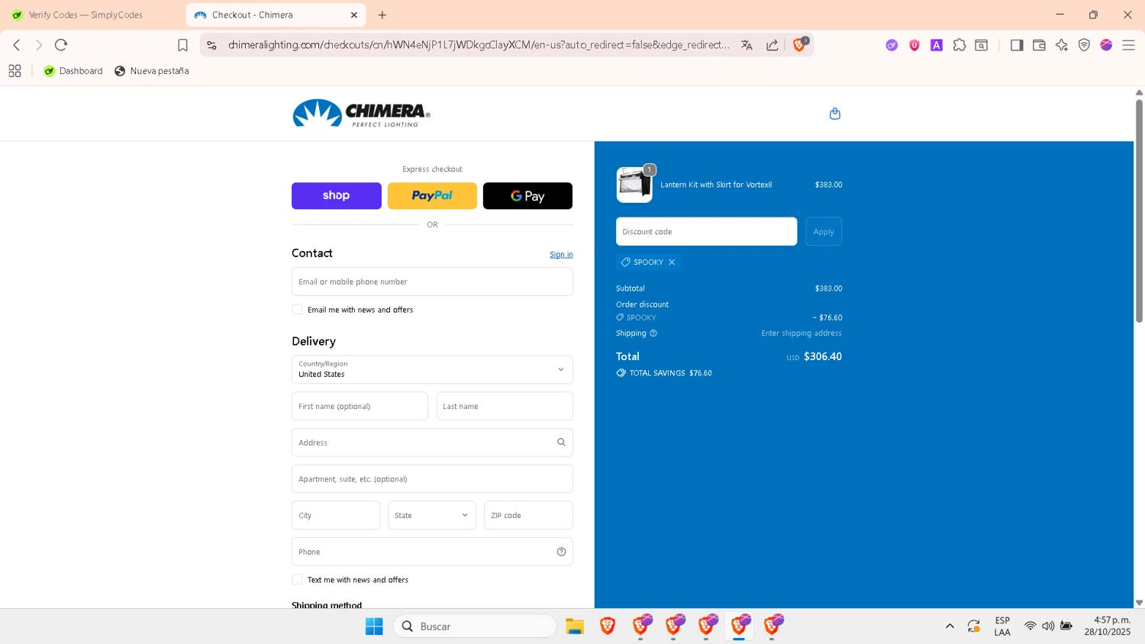Click the Sign in link
This screenshot has width=1145, height=644.
(x=561, y=255)
